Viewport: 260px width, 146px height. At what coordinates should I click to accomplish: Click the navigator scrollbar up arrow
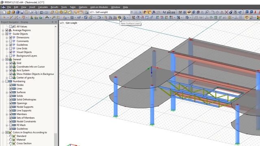pos(56,26)
